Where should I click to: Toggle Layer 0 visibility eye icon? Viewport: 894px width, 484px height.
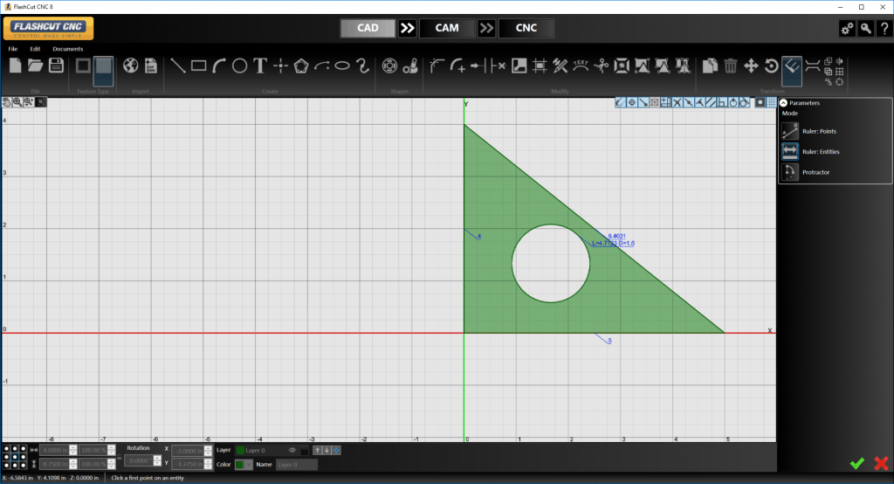pyautogui.click(x=292, y=450)
